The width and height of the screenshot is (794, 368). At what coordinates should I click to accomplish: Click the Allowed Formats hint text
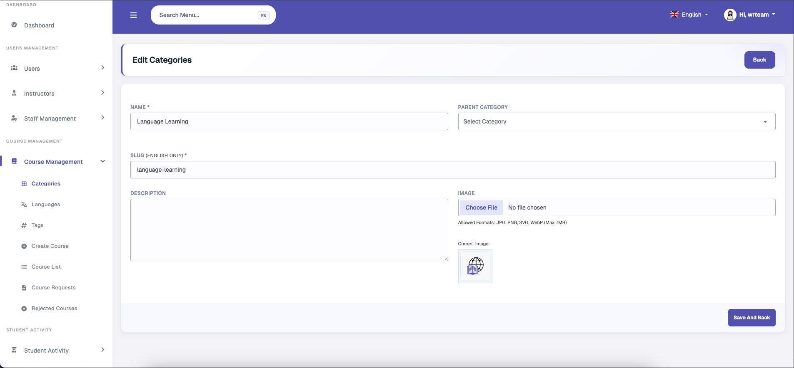point(512,222)
